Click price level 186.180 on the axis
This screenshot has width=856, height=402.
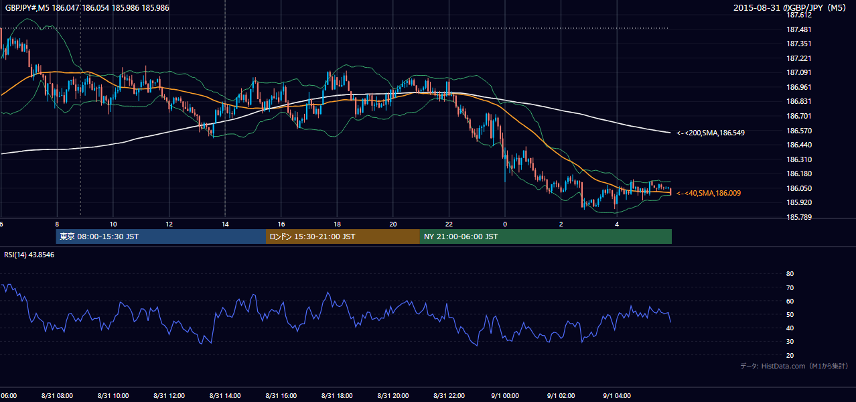[x=798, y=174]
